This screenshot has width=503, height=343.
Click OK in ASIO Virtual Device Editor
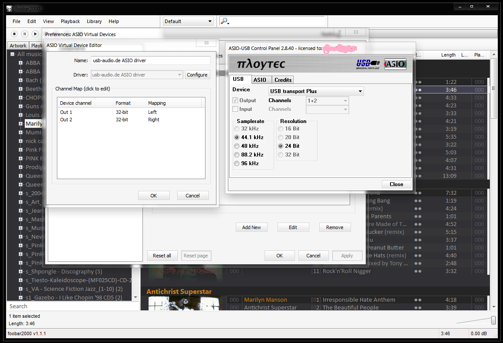(x=154, y=196)
